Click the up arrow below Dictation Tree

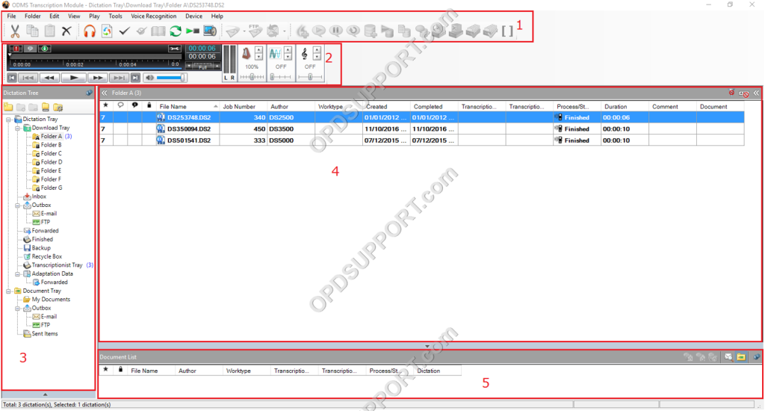point(46,395)
